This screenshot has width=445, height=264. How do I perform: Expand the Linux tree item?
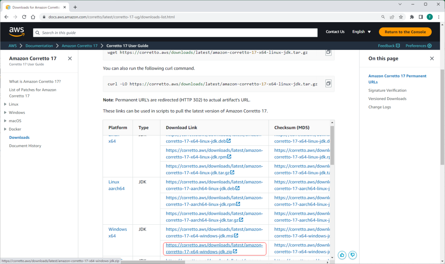[5, 104]
